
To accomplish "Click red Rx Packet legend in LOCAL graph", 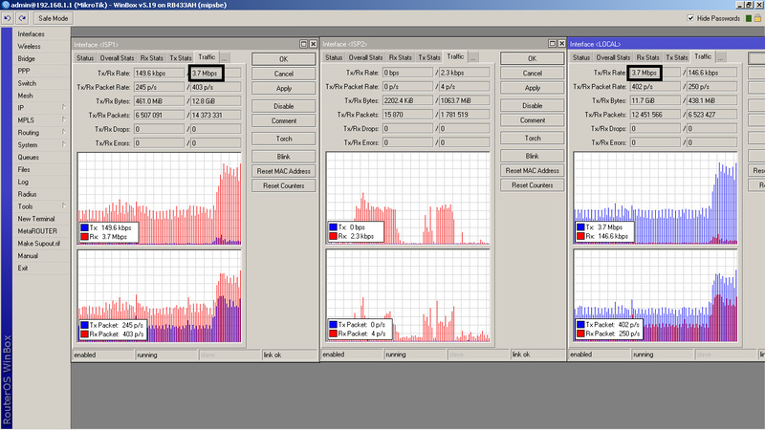I will coord(582,333).
